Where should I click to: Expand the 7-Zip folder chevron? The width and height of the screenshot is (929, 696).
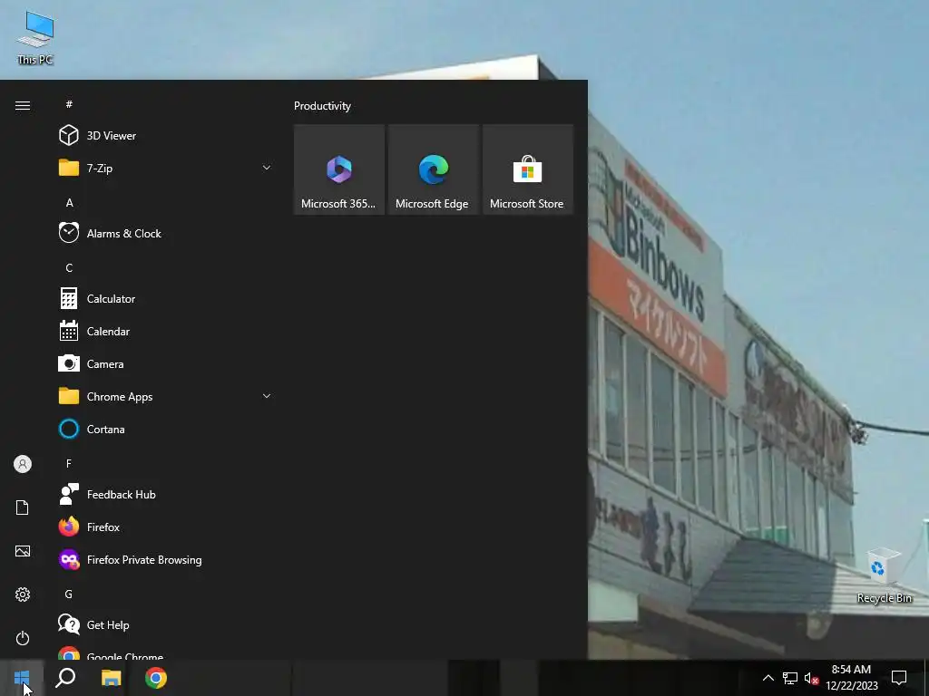(267, 168)
